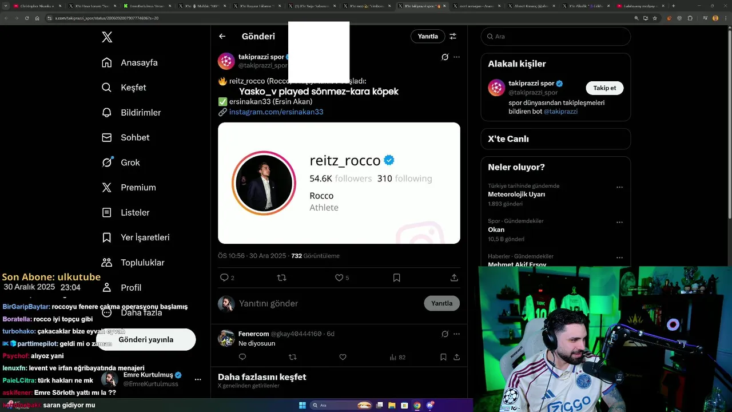
Task: Open @takiprazzi mention link
Action: coord(560,111)
